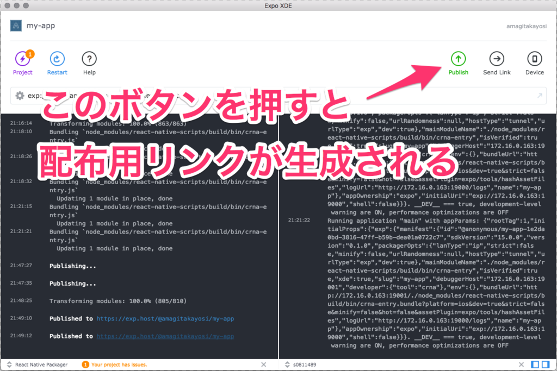Image resolution: width=557 pixels, height=371 pixels.
Task: Click the Restart button
Action: [57, 63]
